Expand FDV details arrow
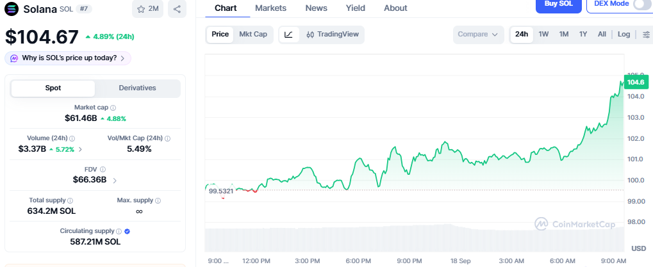 coord(115,181)
